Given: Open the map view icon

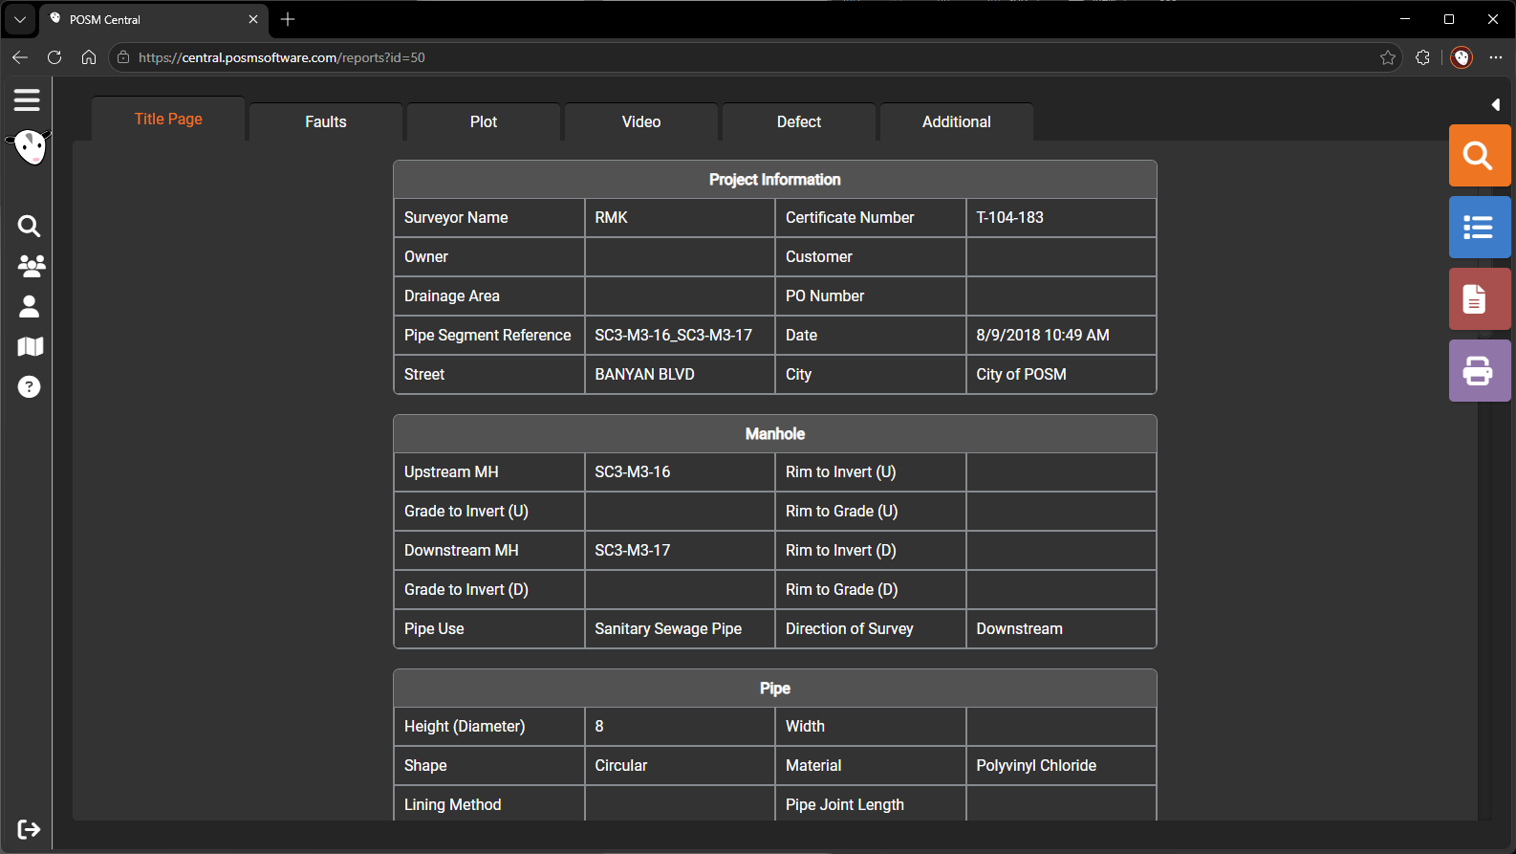Looking at the screenshot, I should 31,346.
